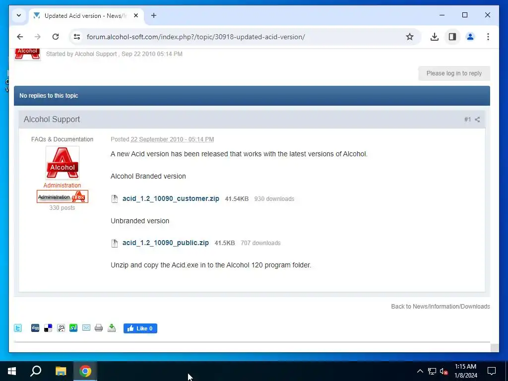Image resolution: width=508 pixels, height=381 pixels.
Task: Open post #1 permalink
Action: [x=467, y=120]
